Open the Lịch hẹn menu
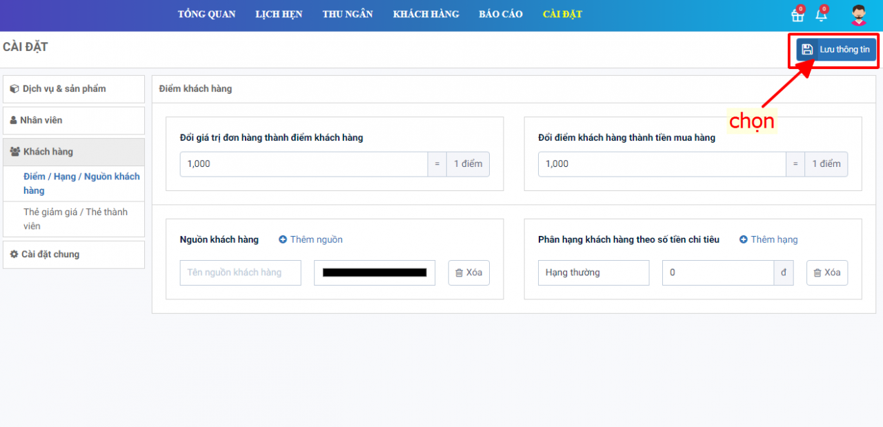883x427 pixels. tap(279, 14)
